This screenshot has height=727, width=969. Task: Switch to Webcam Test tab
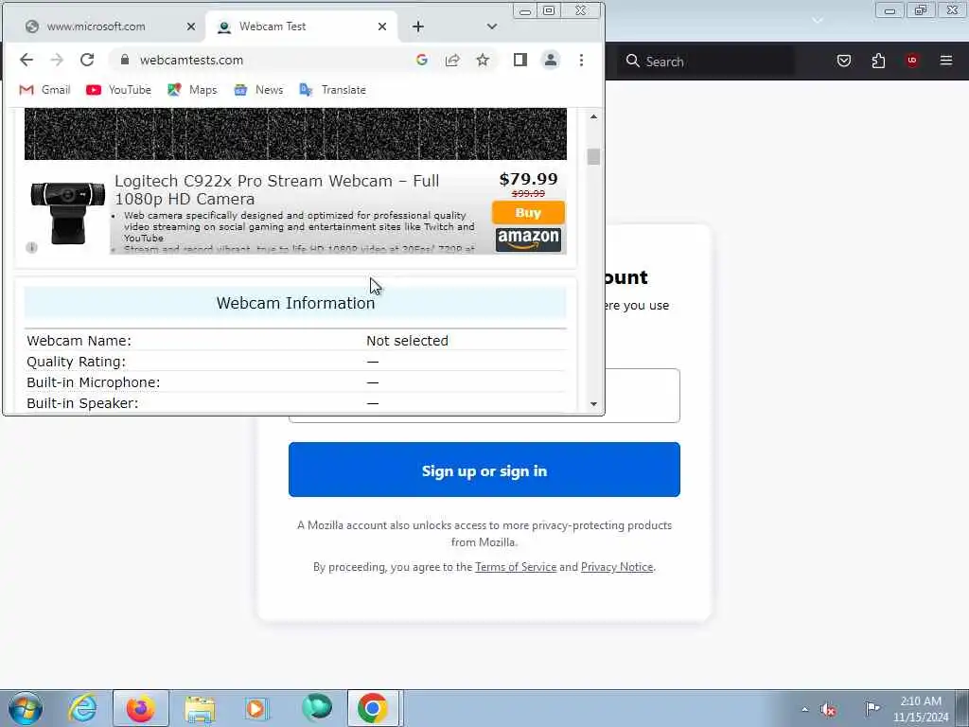click(x=273, y=27)
